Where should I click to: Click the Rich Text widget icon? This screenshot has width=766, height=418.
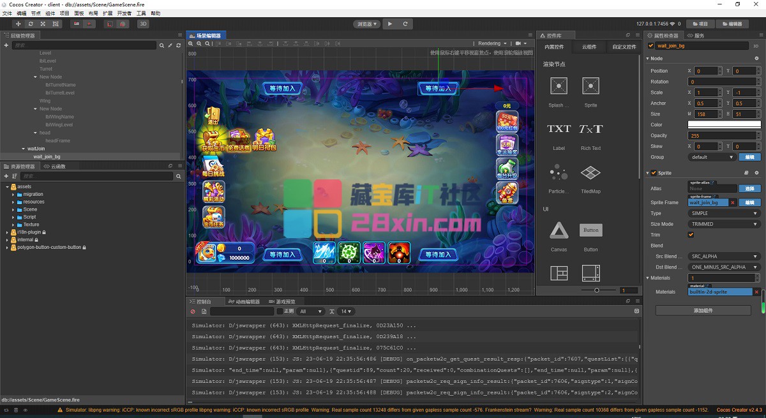[x=590, y=129]
